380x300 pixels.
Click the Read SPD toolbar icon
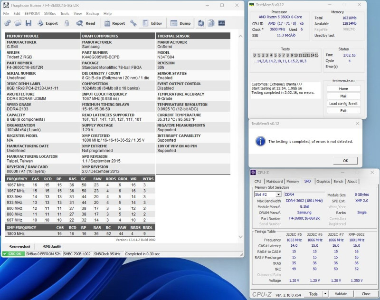tap(86, 23)
